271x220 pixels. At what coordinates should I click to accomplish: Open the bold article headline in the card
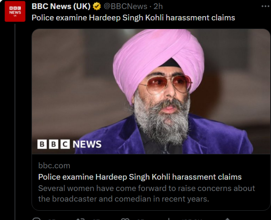[x=140, y=177]
